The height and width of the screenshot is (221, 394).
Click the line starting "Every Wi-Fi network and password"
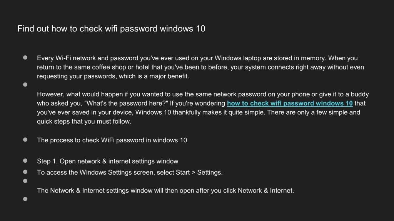tap(197, 58)
